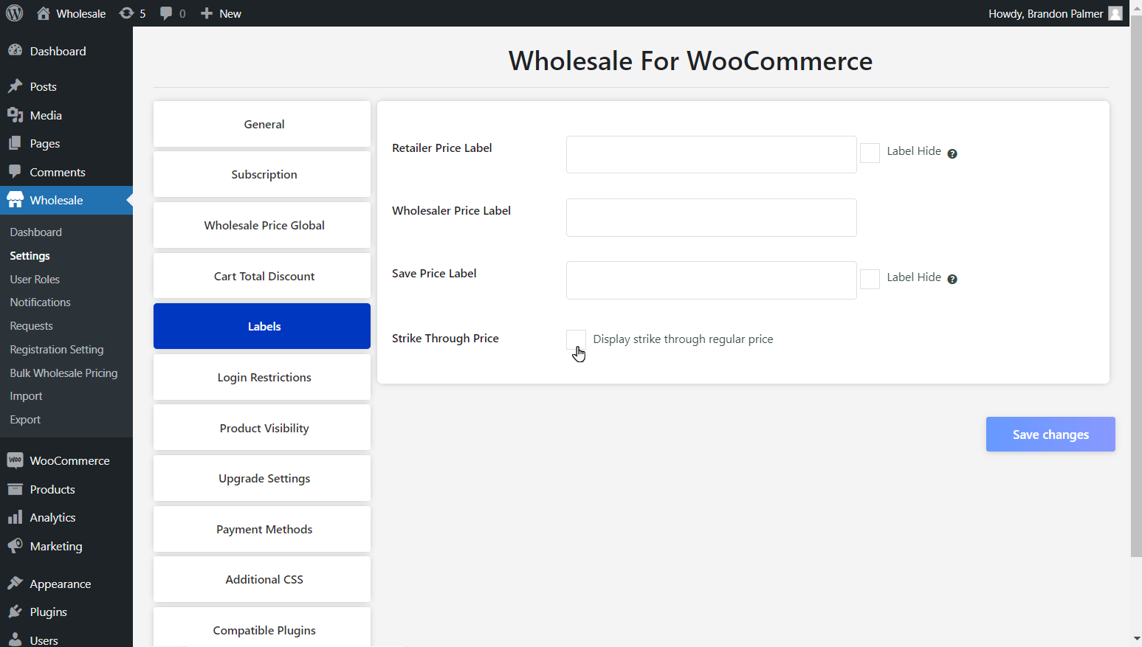Open Compatible Plugins tab

click(262, 628)
